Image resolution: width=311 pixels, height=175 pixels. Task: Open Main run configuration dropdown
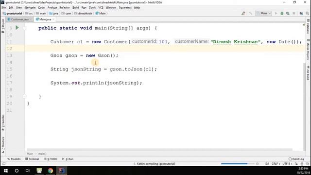pos(263,13)
